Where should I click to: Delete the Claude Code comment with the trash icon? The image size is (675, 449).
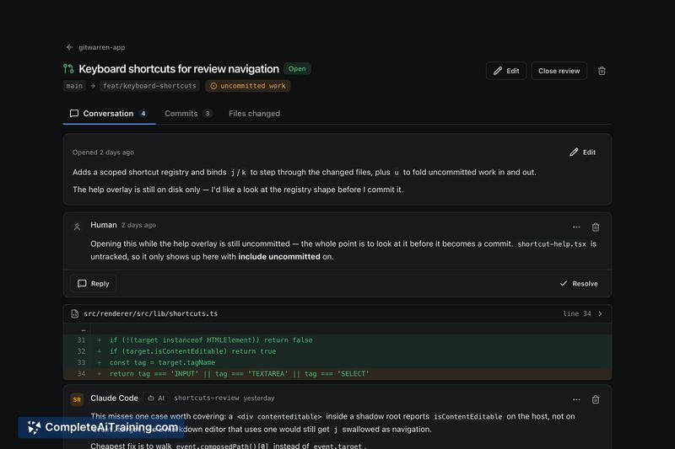pyautogui.click(x=596, y=399)
